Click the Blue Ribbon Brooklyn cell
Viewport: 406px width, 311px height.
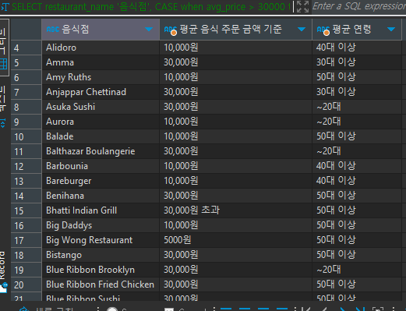click(101, 270)
